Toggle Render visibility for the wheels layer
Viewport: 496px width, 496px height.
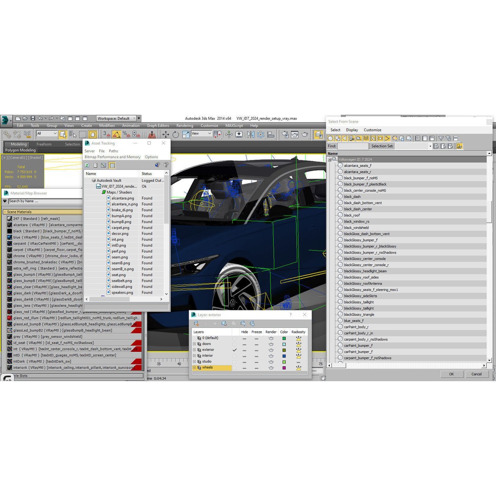coord(271,367)
